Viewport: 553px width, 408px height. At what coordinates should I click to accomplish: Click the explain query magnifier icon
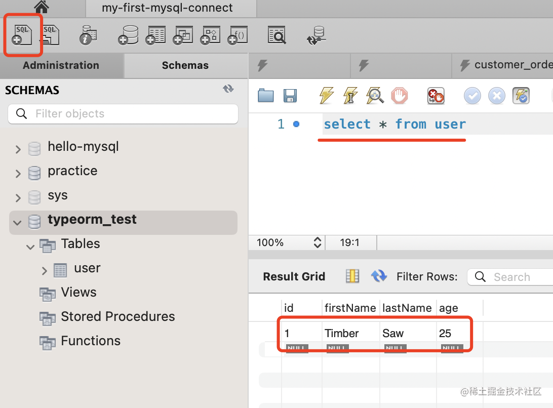(x=375, y=95)
